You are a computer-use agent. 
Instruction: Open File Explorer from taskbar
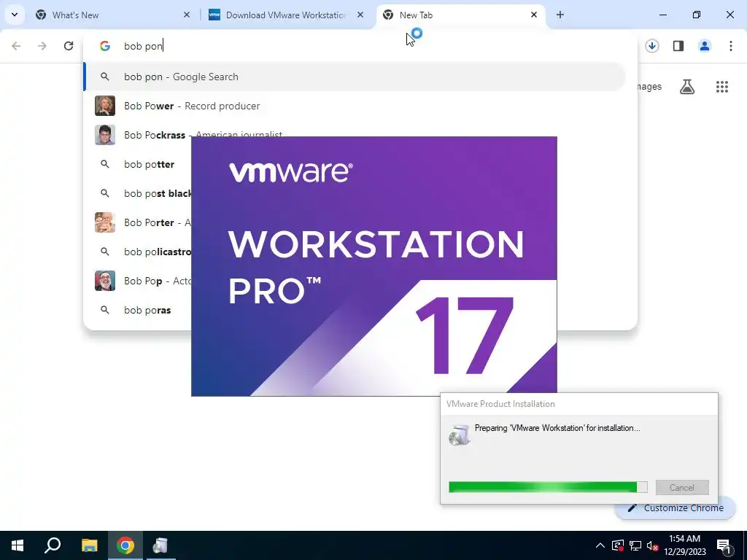[x=89, y=545]
